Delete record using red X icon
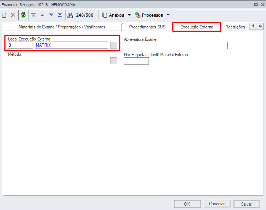Image resolution: width=266 pixels, height=210 pixels. 13,15
